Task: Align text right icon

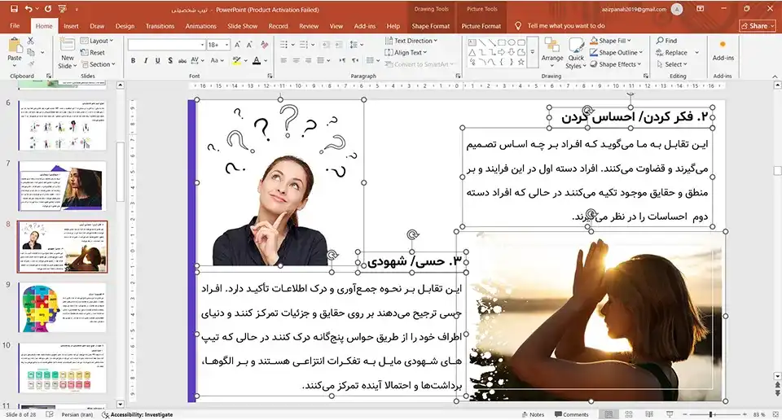Action: point(308,61)
